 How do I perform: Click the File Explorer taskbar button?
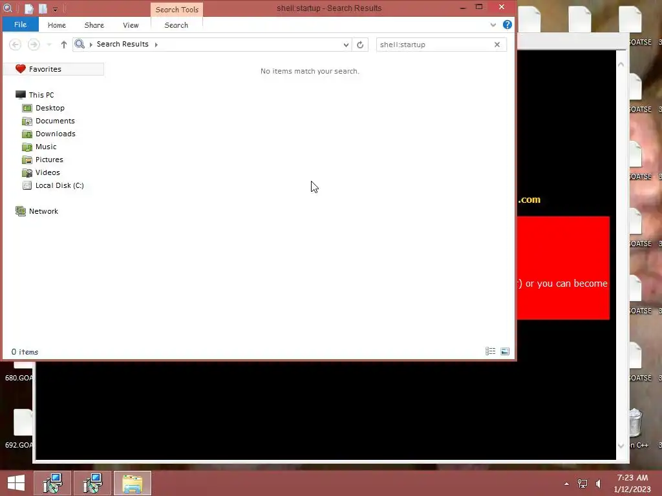pos(133,483)
